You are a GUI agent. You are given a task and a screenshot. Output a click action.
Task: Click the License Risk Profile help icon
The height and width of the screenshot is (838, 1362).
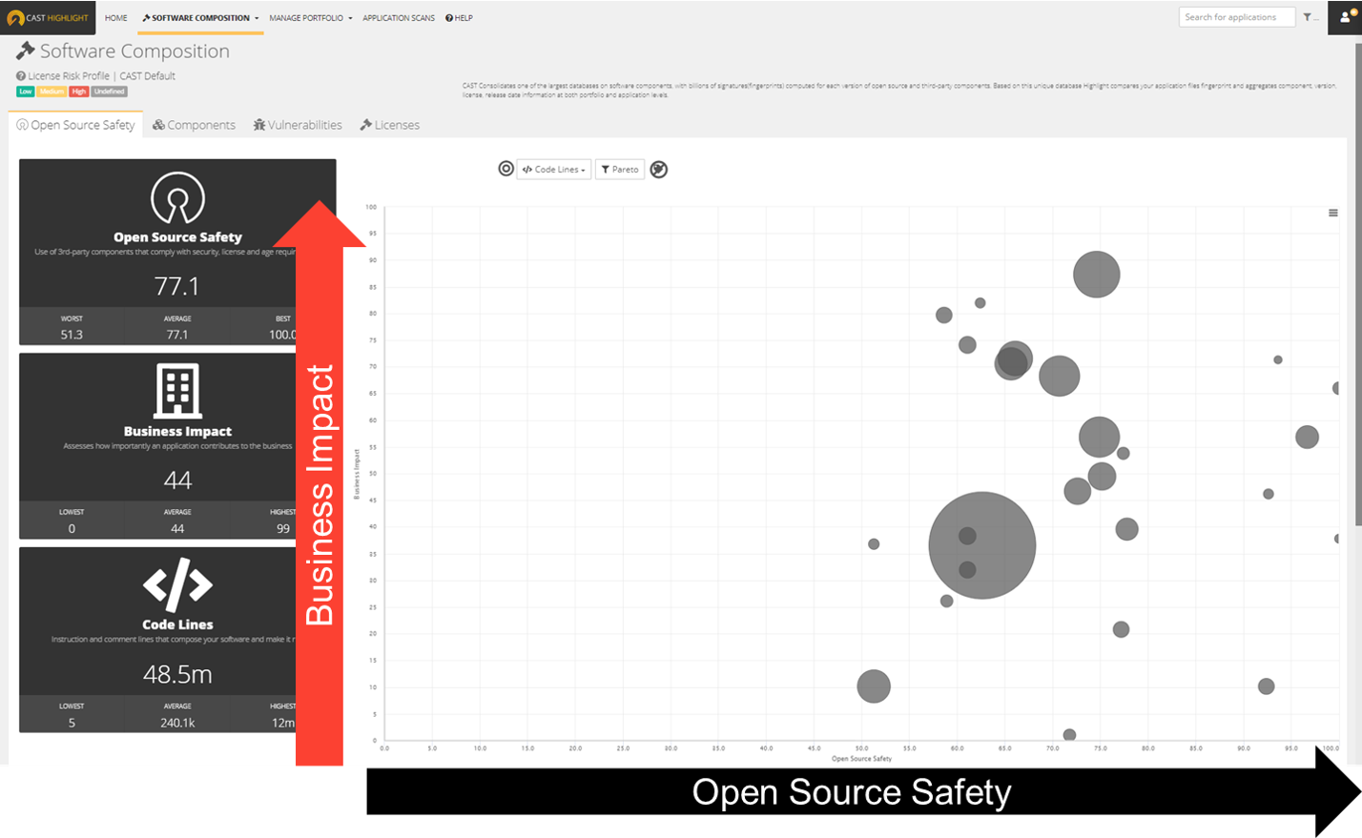21,76
